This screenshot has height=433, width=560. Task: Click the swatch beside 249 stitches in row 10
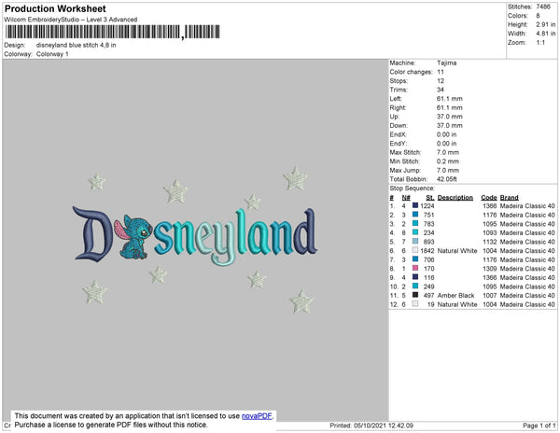415,286
